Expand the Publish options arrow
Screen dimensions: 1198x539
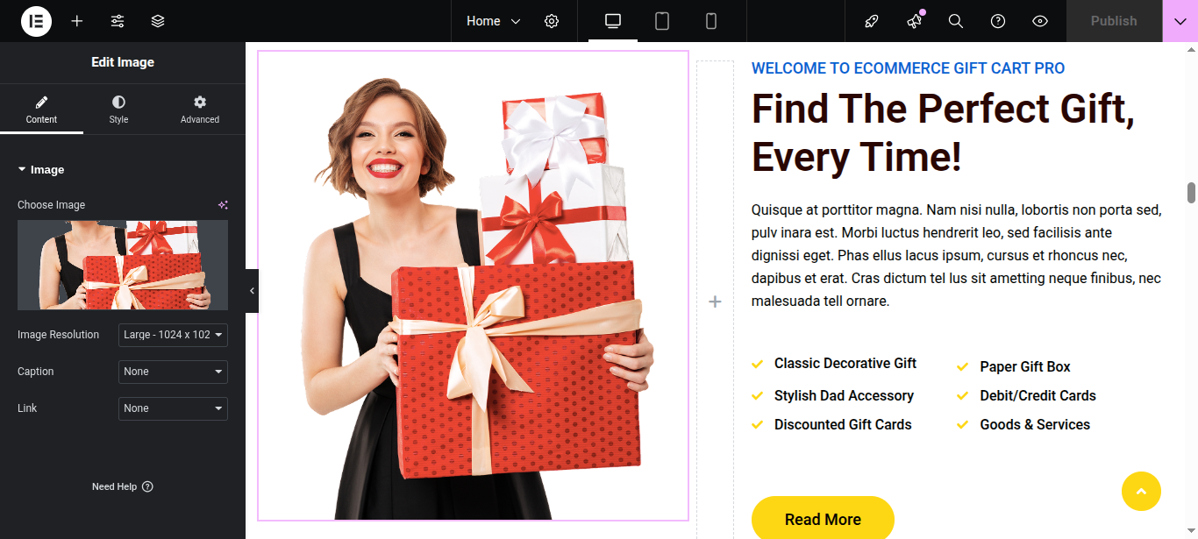coord(1180,21)
